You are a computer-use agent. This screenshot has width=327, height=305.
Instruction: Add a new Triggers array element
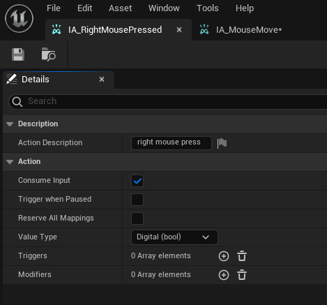(224, 256)
